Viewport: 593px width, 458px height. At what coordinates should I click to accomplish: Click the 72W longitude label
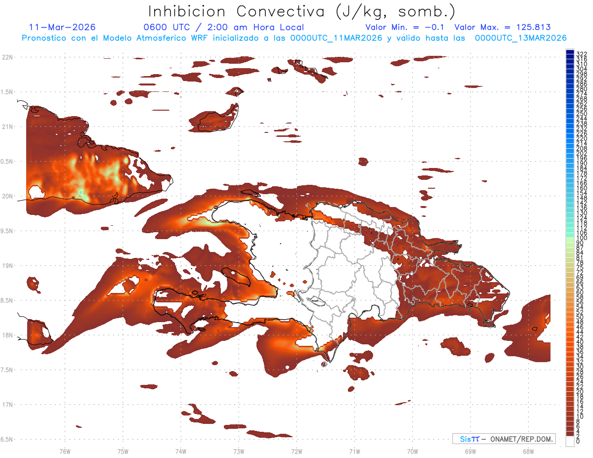click(296, 451)
